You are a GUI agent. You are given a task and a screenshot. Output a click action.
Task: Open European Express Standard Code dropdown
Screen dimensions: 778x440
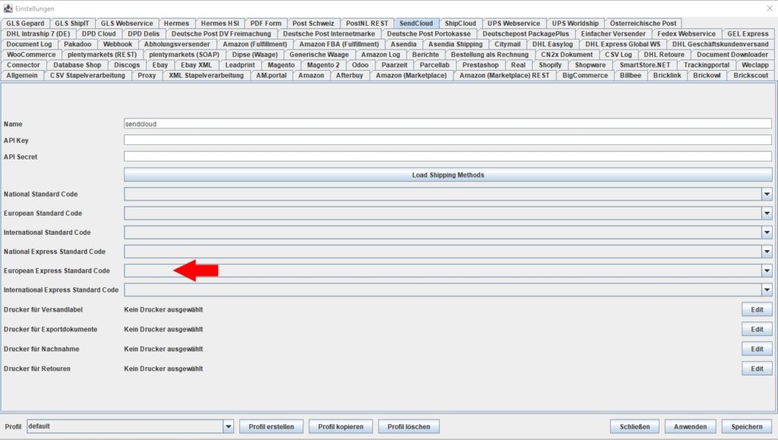767,271
